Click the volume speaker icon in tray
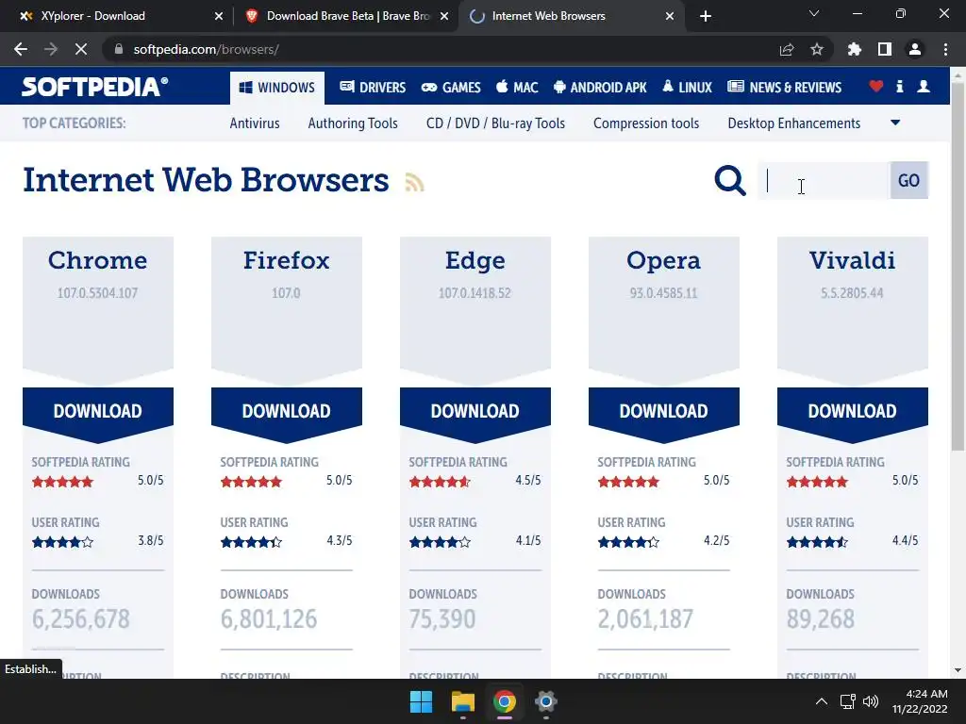966x724 pixels. [x=871, y=701]
